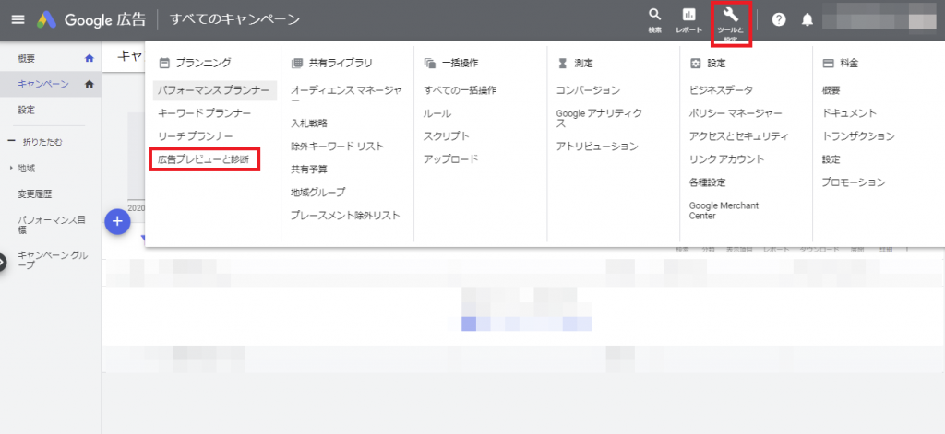Viewport: 945px width, 434px height.
Task: Open リンク アカウント
Action: (x=726, y=158)
